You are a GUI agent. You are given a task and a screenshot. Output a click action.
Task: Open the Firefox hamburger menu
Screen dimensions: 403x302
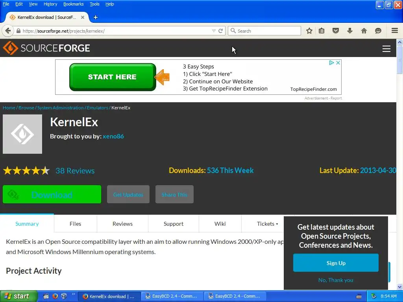[x=395, y=31]
